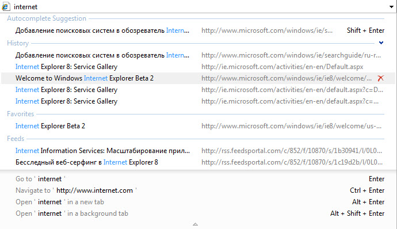The height and width of the screenshot is (229, 397).
Task: Click the rss.feedsportal.com URL ending 1c19d2b
Action: click(x=292, y=162)
